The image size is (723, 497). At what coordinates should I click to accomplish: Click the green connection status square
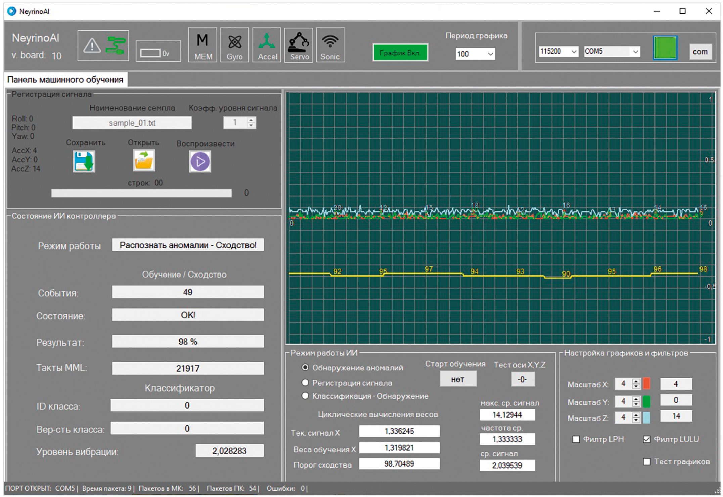click(665, 48)
